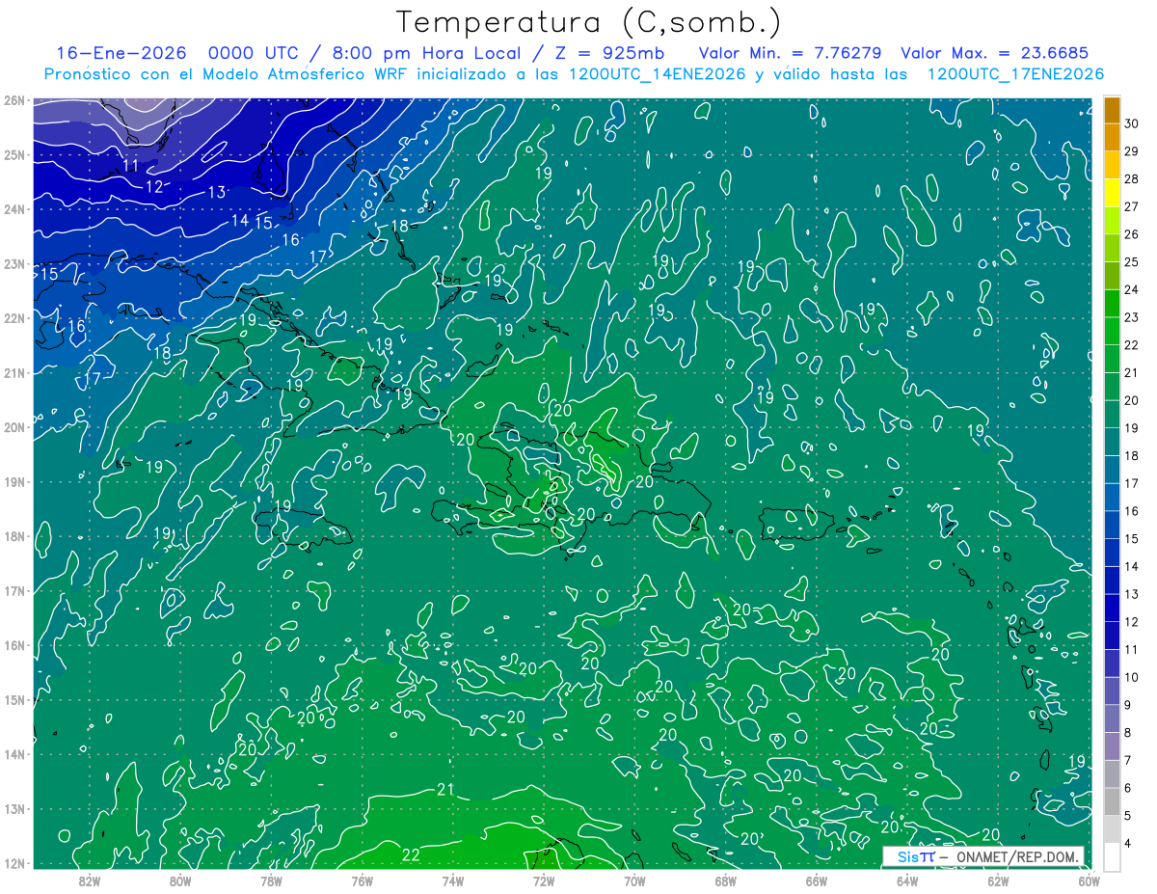The width and height of the screenshot is (1157, 894).
Task: Click the '26N' latitude axis label
Action: (13, 100)
